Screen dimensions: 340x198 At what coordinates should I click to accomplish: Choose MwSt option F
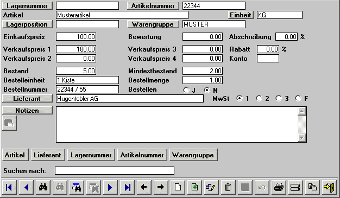[x=298, y=98]
